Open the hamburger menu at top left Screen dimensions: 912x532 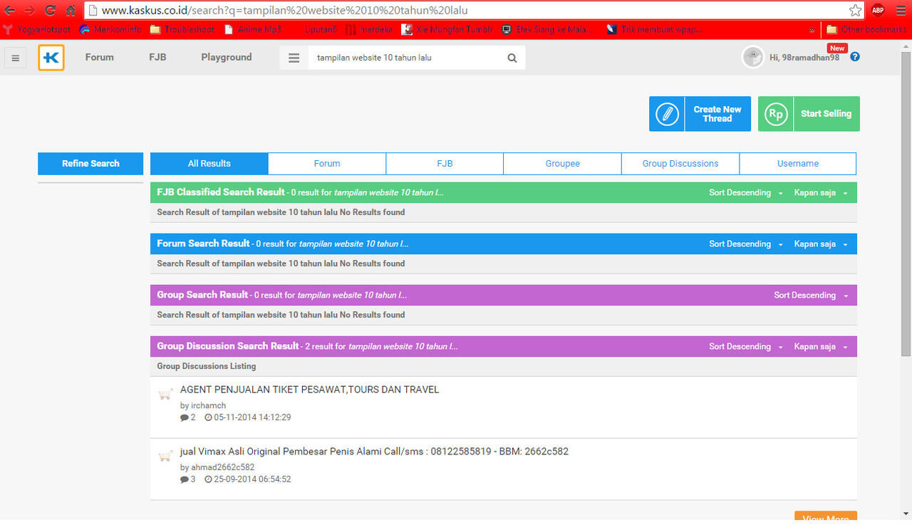pos(15,58)
